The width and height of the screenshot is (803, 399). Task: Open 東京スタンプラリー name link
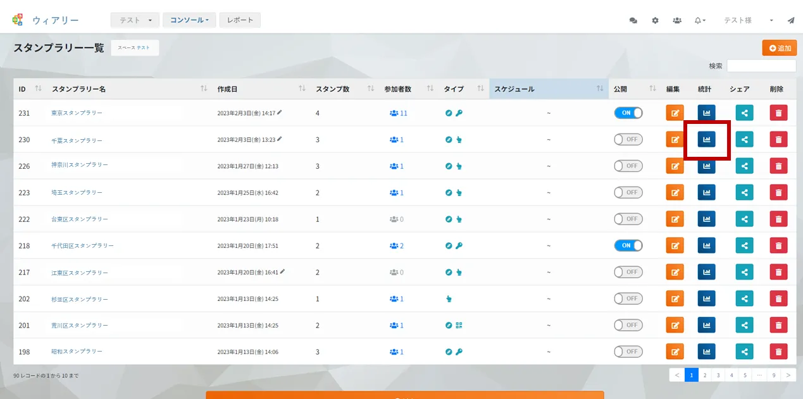click(x=77, y=113)
